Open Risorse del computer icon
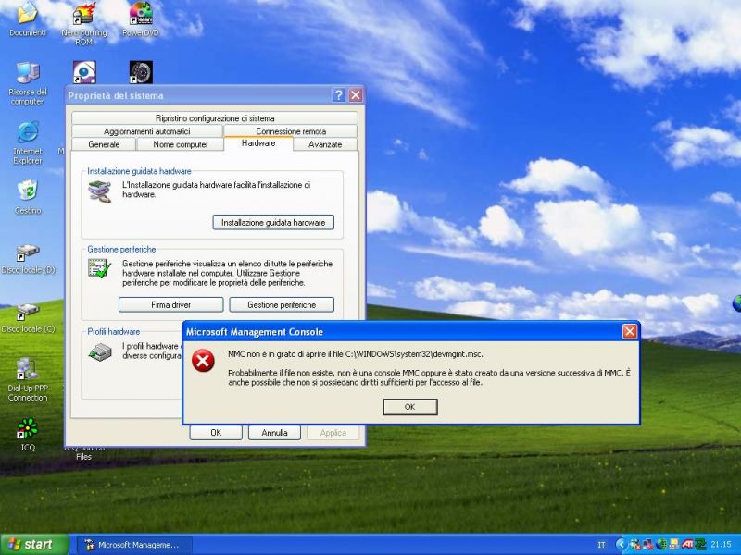741x555 pixels. coord(28,83)
